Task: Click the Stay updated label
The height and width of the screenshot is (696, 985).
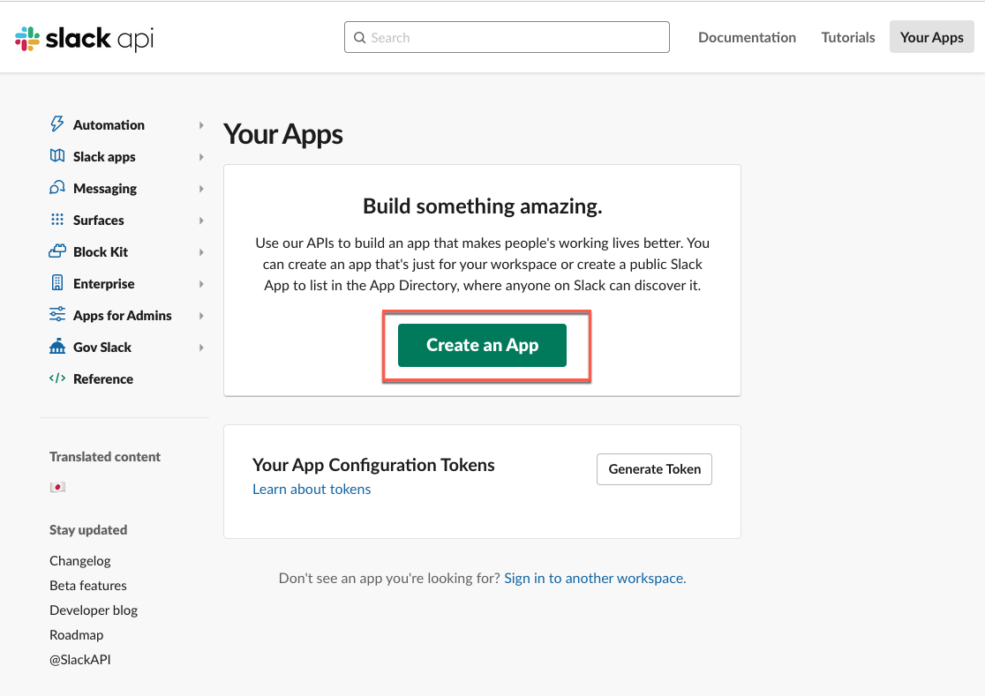Action: (88, 530)
